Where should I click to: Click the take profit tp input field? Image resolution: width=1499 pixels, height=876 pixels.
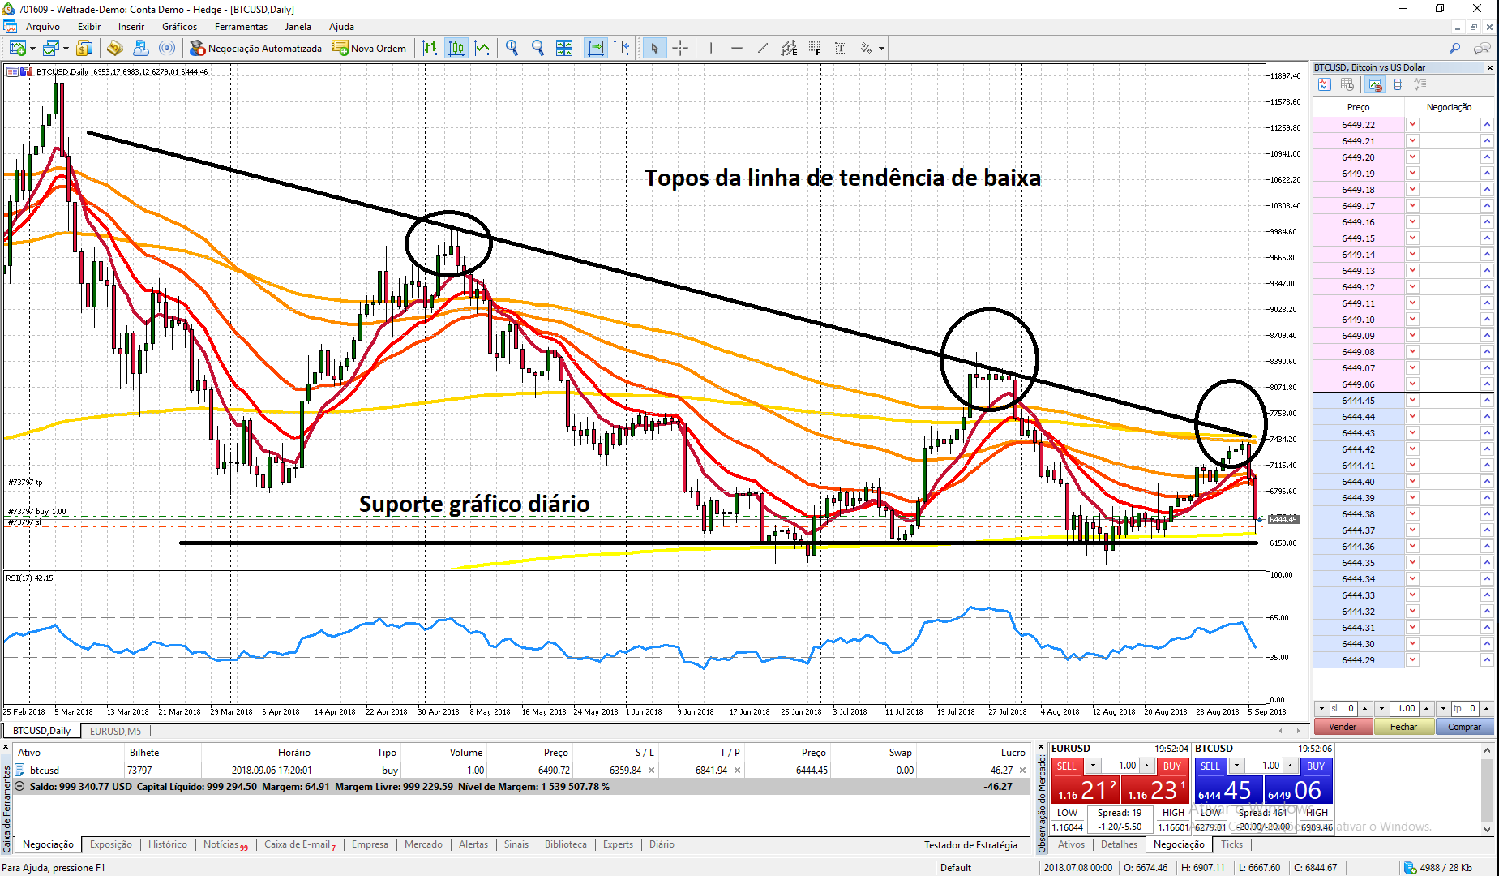[x=1465, y=708]
